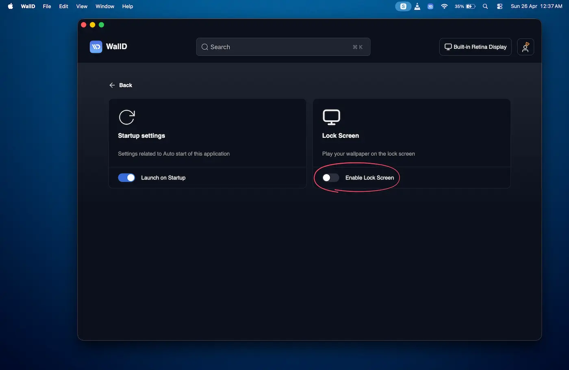Image resolution: width=569 pixels, height=370 pixels.
Task: Go Back to previous page
Action: (121, 85)
